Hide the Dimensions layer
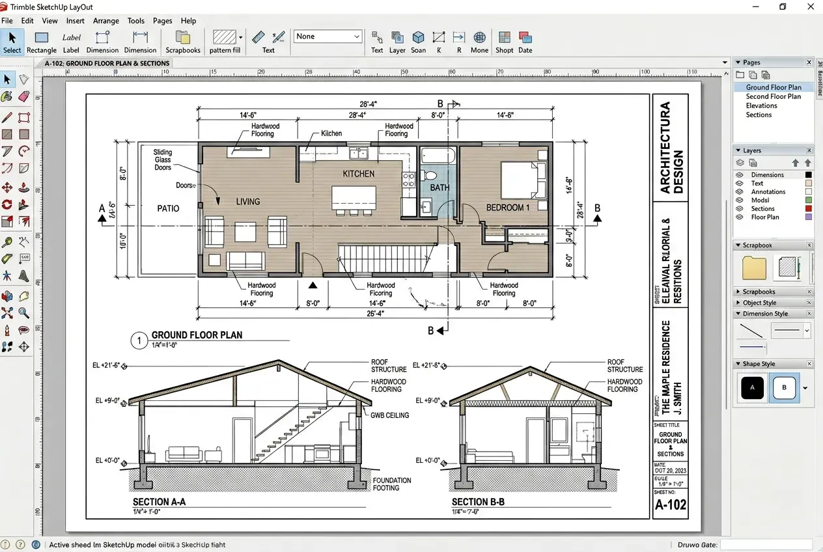 (740, 174)
